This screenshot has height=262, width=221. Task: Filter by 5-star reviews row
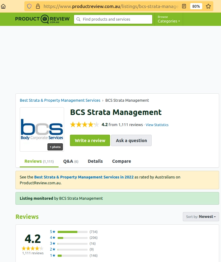pos(74,232)
